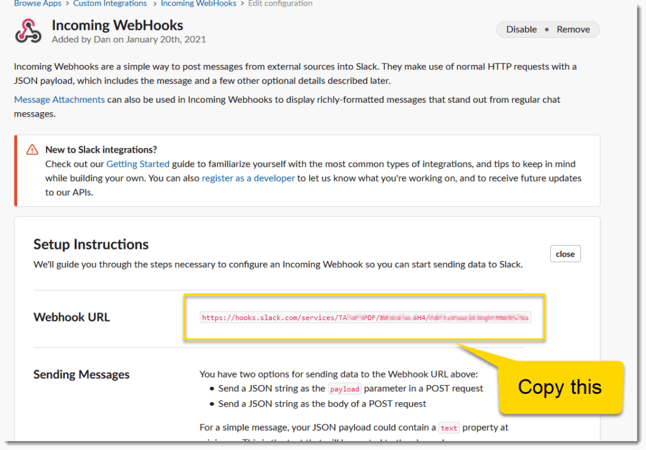Viewport: 646px width, 450px height.
Task: Follow the register as a developer link
Action: coord(248,178)
